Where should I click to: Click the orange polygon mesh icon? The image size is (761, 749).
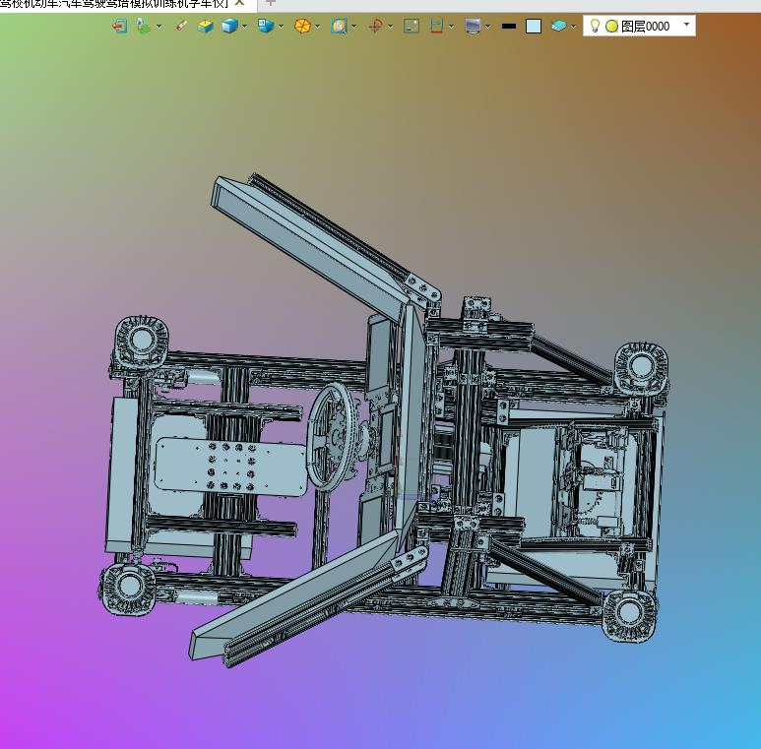click(302, 26)
